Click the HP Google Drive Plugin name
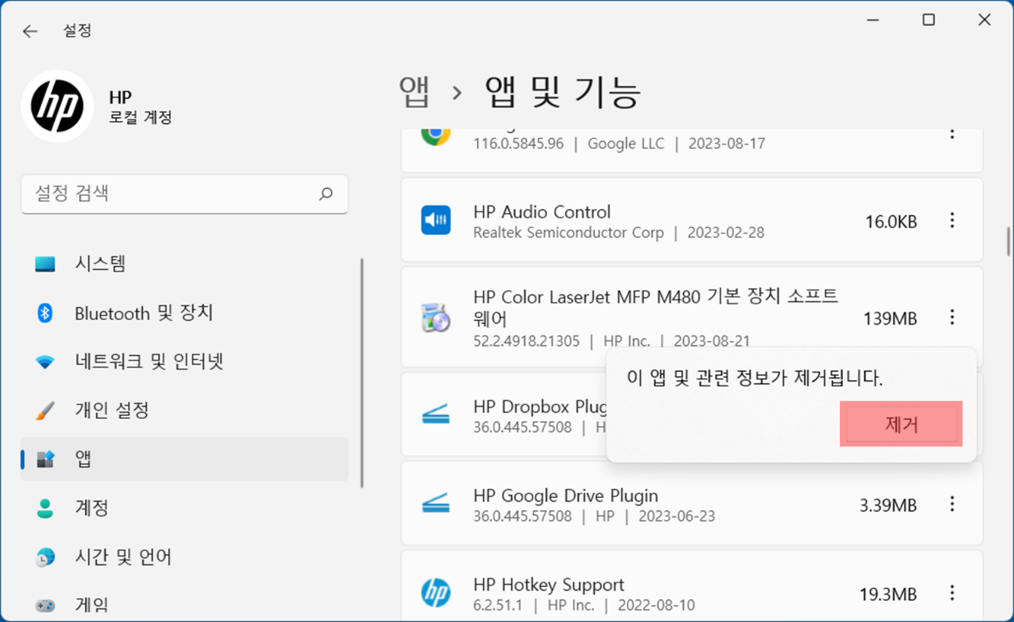The image size is (1014, 622). point(565,496)
